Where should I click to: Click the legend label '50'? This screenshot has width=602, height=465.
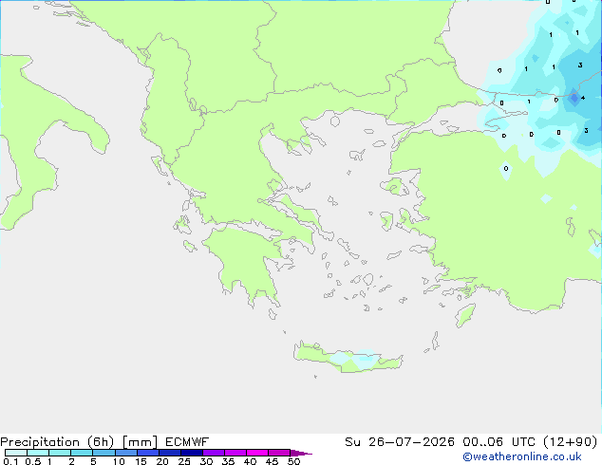click(x=293, y=461)
